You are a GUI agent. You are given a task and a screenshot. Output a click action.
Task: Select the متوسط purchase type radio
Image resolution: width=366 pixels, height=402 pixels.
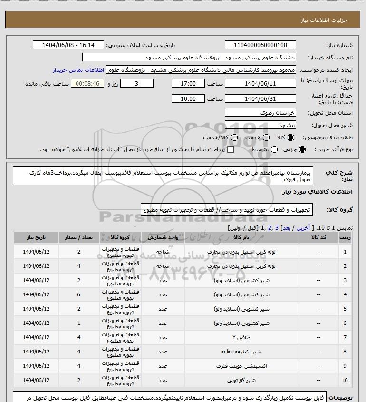click(274, 149)
